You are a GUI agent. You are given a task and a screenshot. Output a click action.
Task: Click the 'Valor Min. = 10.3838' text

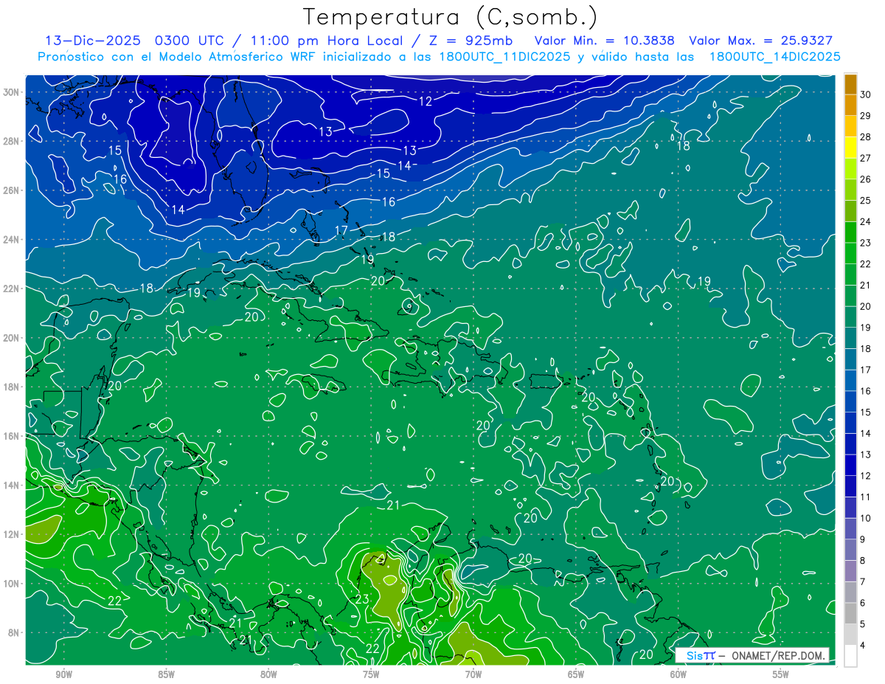(x=604, y=41)
